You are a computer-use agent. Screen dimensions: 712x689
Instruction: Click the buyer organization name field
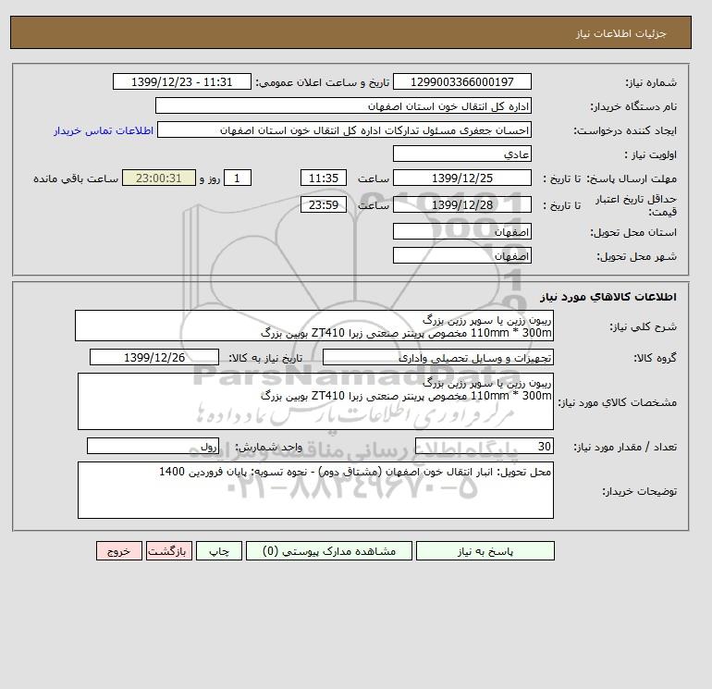[343, 105]
